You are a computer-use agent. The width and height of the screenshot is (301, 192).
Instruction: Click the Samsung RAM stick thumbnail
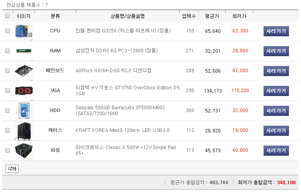point(23,51)
